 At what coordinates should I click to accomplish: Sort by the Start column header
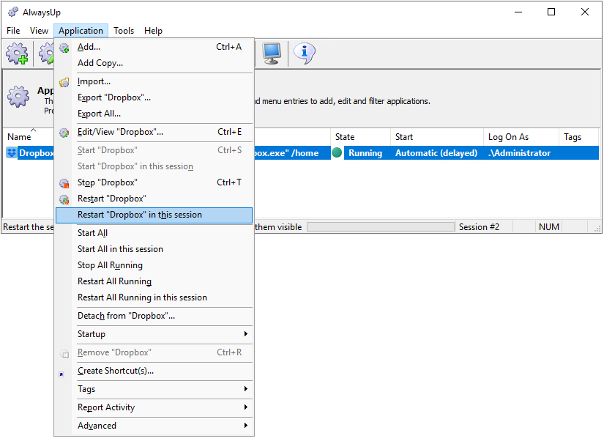[437, 137]
